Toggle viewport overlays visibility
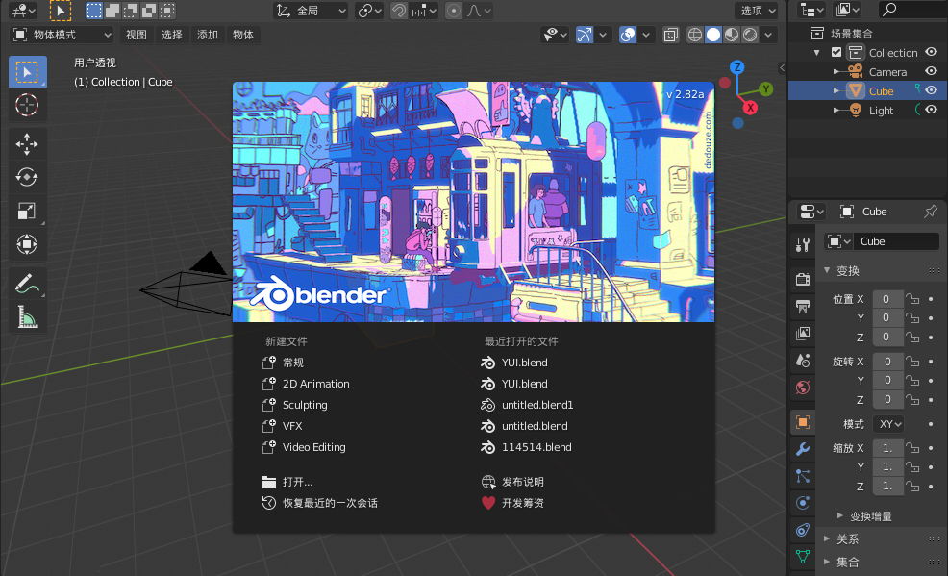 point(628,35)
